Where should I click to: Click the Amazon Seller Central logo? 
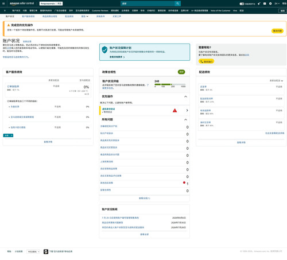tap(22, 3)
